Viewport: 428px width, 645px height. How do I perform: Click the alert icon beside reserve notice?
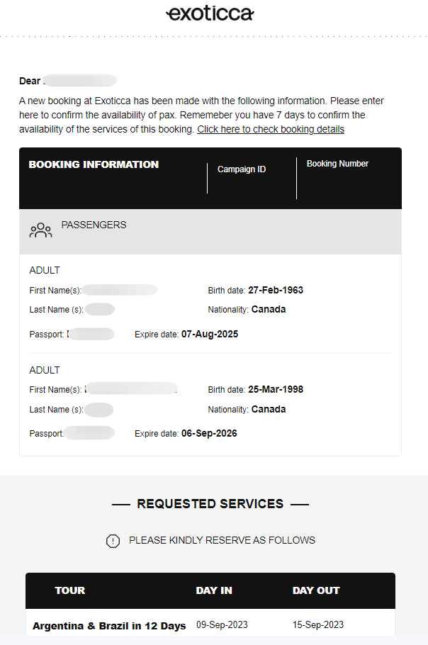tap(113, 541)
